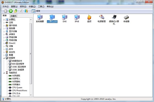The width and height of the screenshot is (154, 102).
Task: Switch to the 菜单 tab
Action: 5,16
